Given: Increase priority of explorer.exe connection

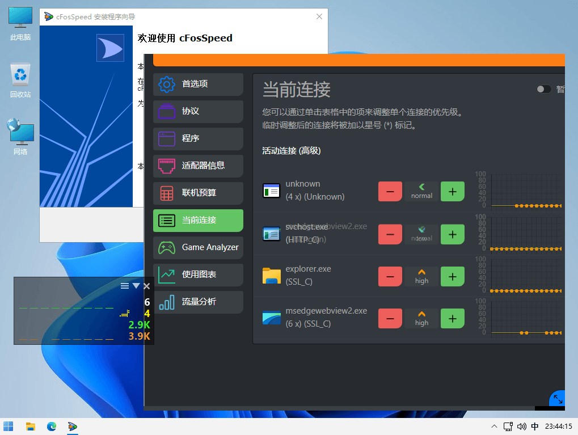Looking at the screenshot, I should click(452, 277).
